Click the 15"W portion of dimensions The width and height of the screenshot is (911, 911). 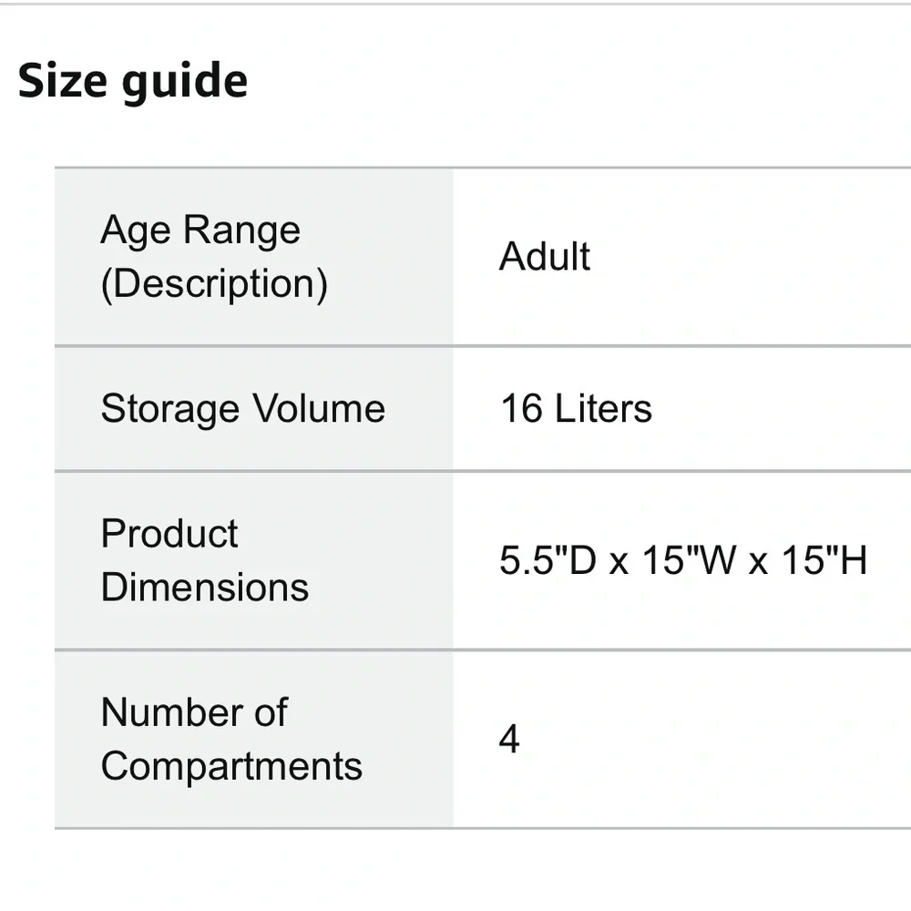click(x=689, y=560)
